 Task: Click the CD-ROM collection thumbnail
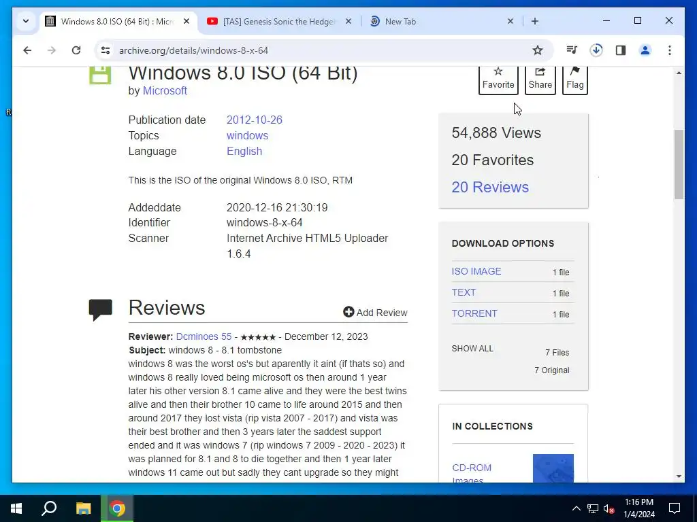click(x=553, y=468)
